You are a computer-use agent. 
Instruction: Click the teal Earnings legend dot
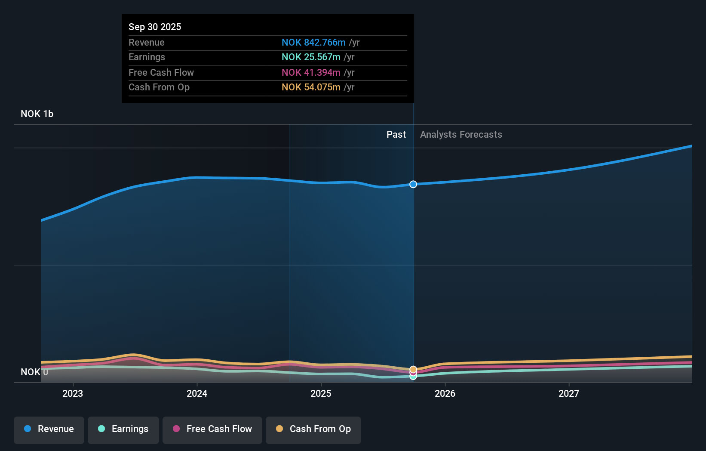[x=101, y=429]
